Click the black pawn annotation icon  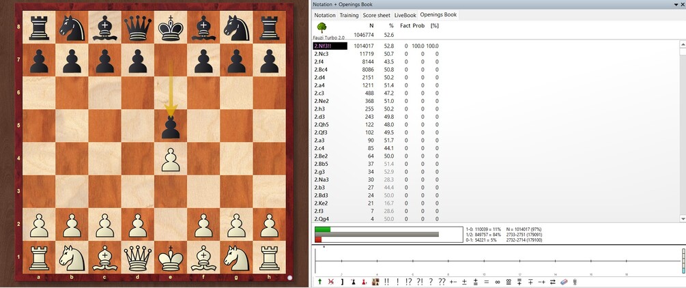point(353,282)
